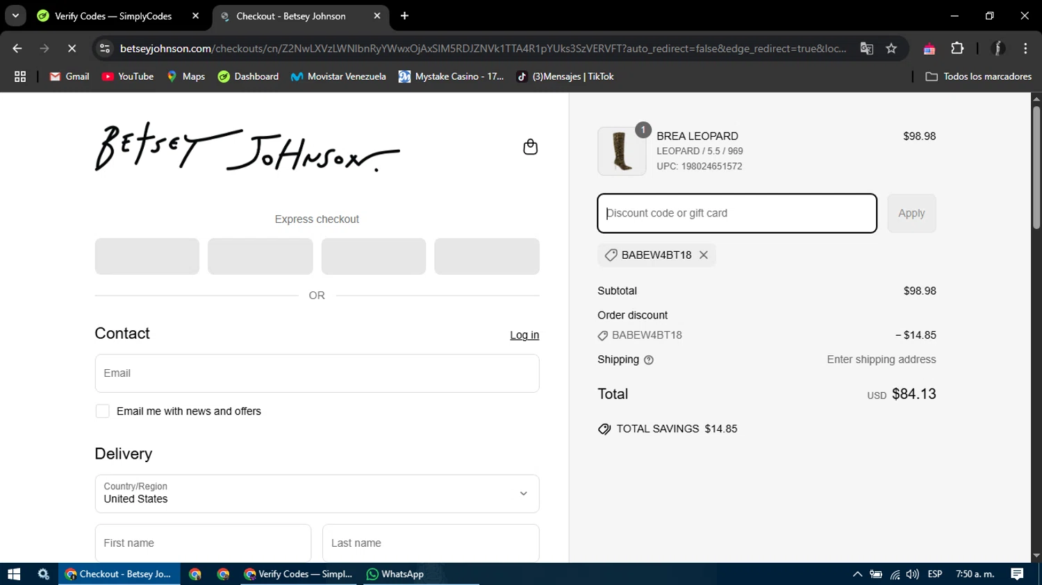
Task: Open the Chrome profile avatar
Action: click(x=998, y=49)
